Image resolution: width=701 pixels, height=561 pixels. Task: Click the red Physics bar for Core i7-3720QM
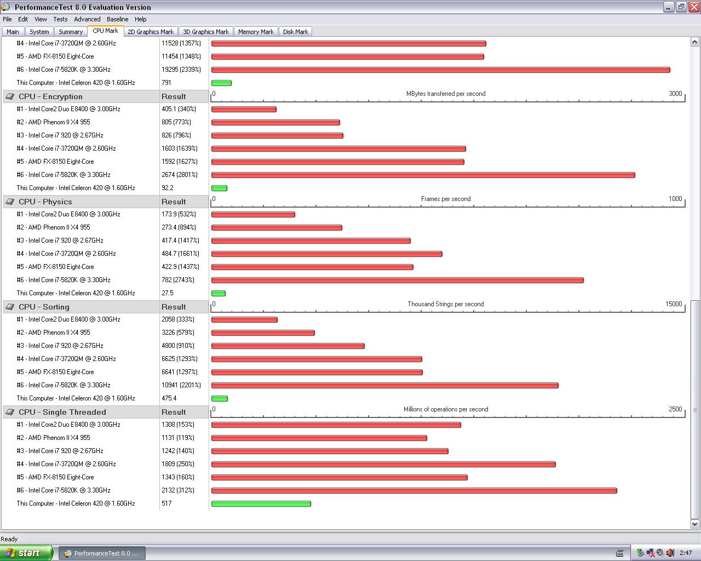click(327, 254)
